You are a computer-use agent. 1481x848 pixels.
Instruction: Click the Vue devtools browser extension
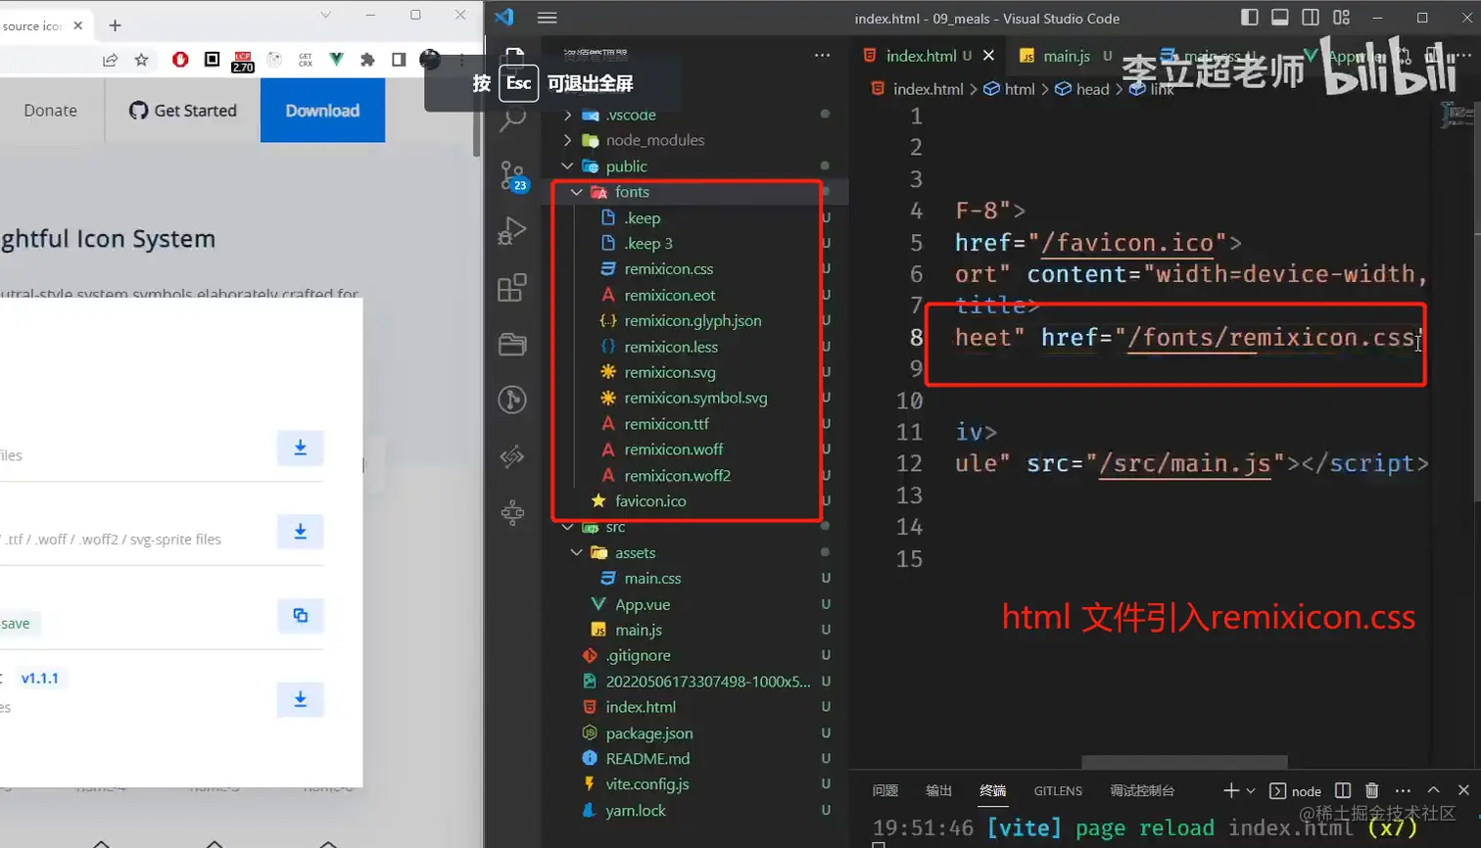click(337, 60)
